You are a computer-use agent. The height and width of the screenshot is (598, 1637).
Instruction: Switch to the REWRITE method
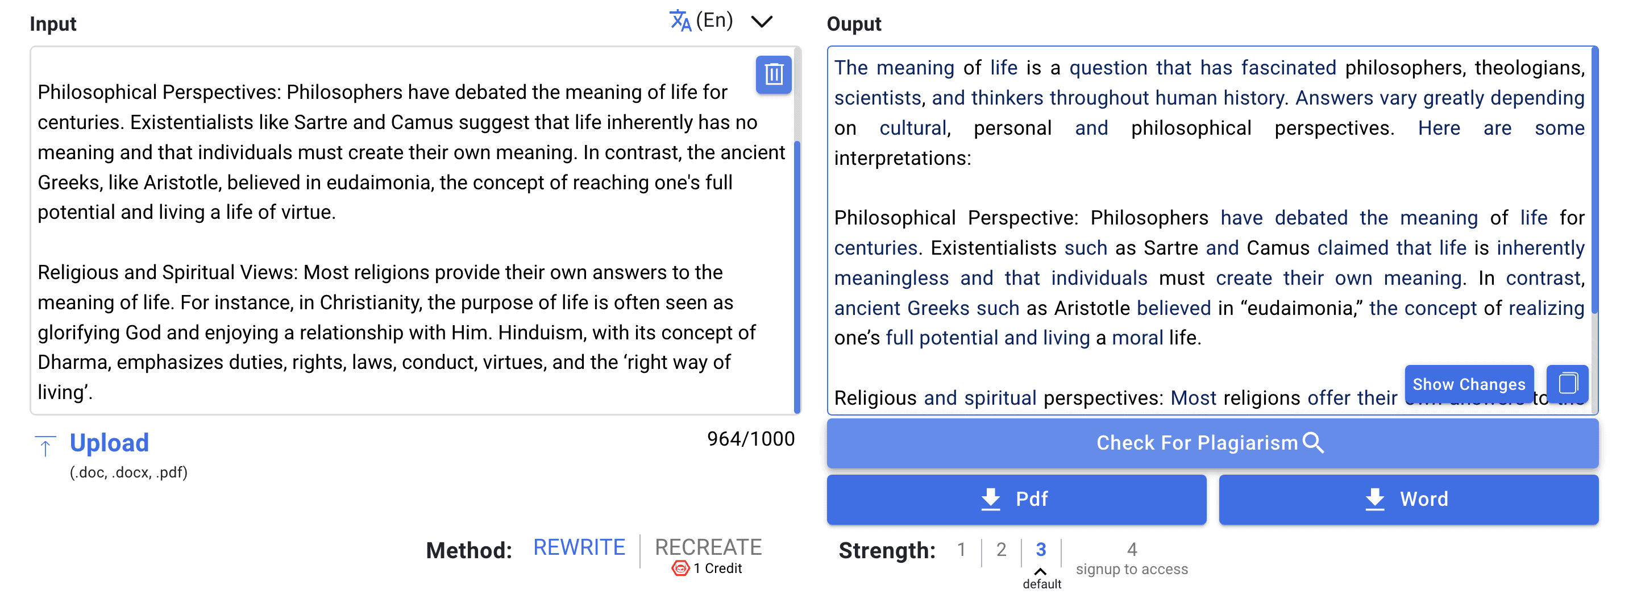[x=578, y=547]
